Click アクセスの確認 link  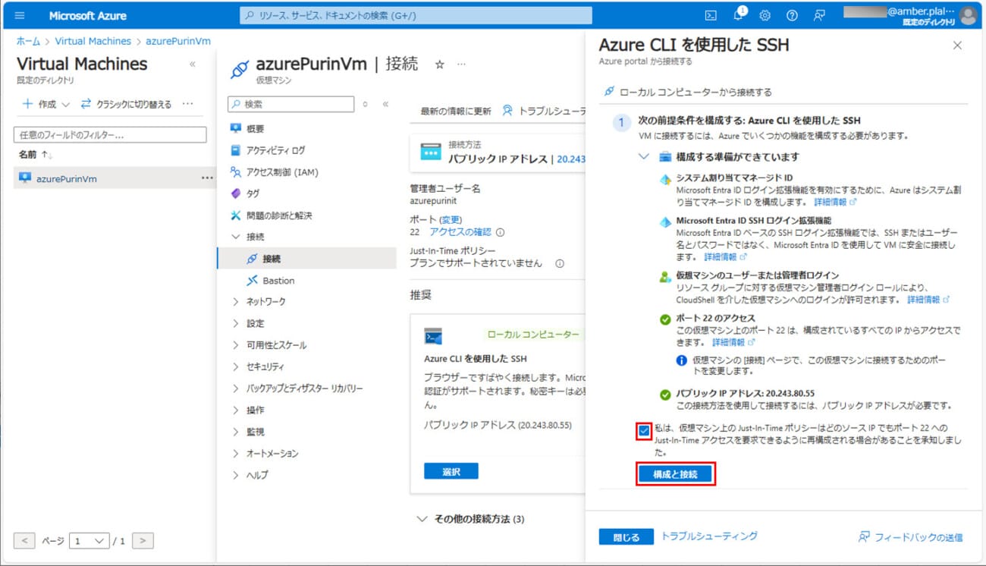pyautogui.click(x=460, y=232)
